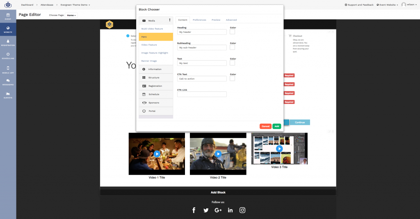This screenshot has height=219, width=420.
Task: Click the Event calendar icon in sidebar
Action: click(8, 16)
